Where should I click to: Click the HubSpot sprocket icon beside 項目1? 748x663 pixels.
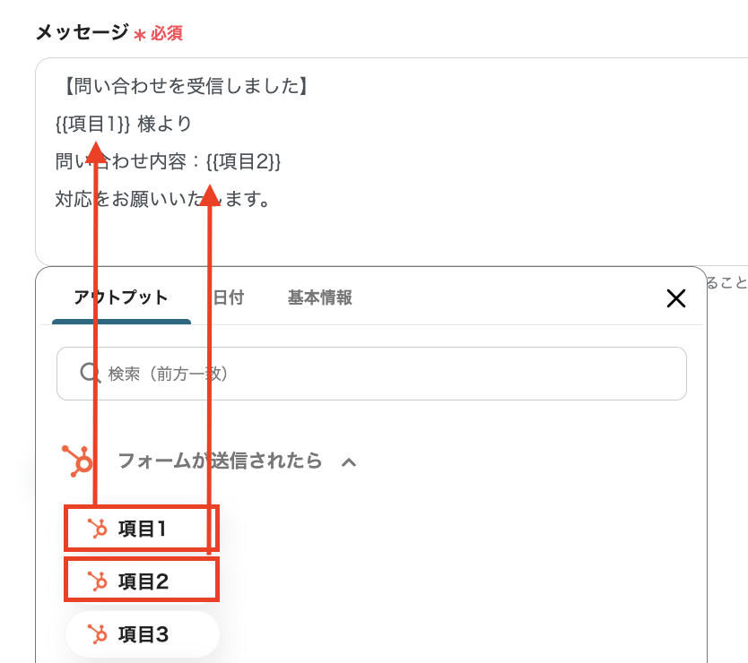click(x=102, y=529)
